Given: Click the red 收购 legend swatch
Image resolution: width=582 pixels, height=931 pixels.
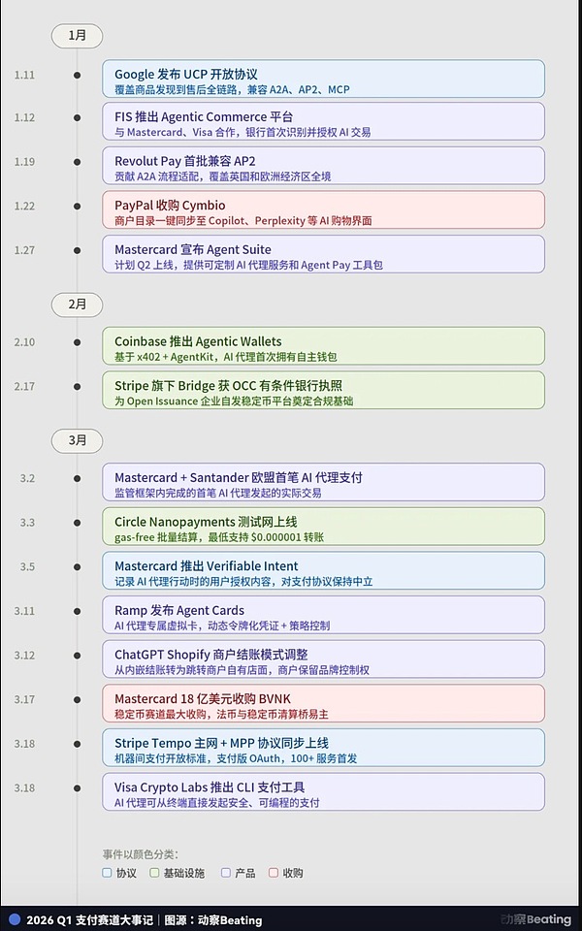Looking at the screenshot, I should (x=274, y=873).
